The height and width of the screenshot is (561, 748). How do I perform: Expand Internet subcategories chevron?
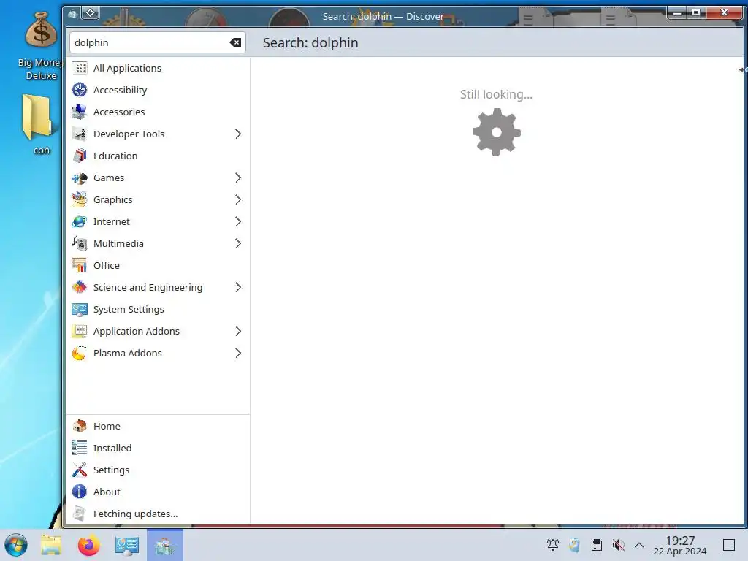click(238, 222)
